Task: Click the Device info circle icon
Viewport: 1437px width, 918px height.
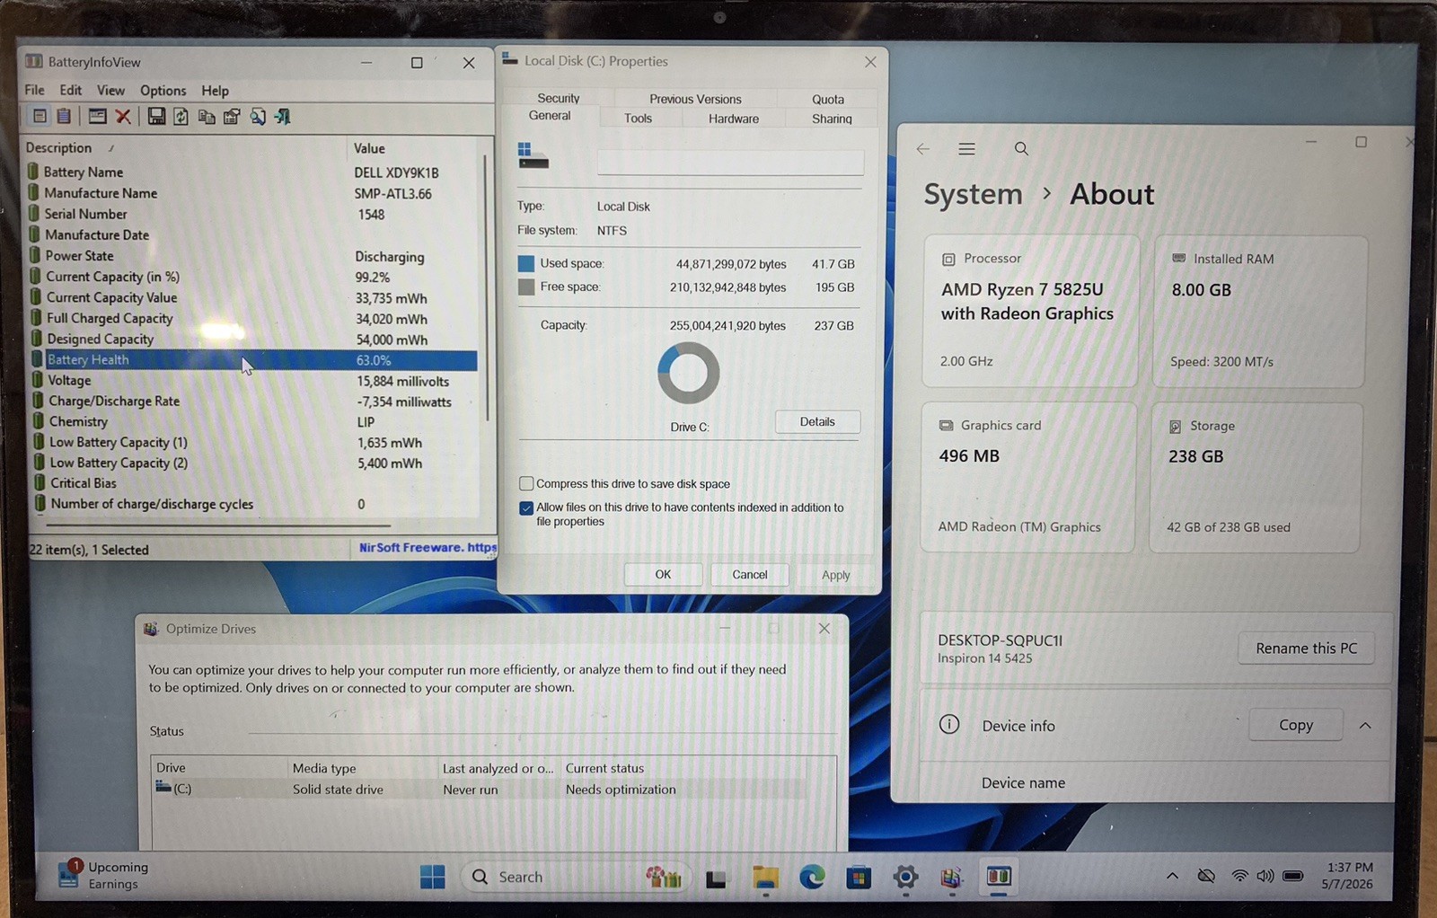Action: (x=949, y=724)
